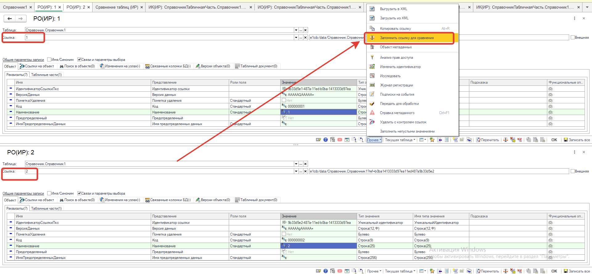Image resolution: width=592 pixels, height=274 pixels.
Task: Enable Имя/Синоним checkbox in panel РО(ИР): 1
Action: 49,60
